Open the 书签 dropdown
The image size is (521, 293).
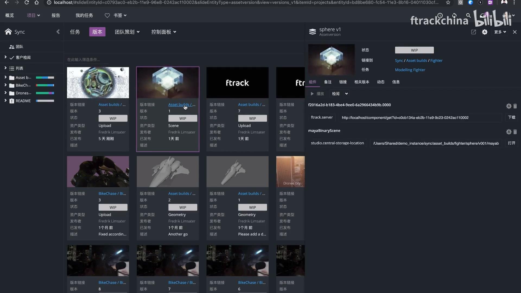click(120, 15)
